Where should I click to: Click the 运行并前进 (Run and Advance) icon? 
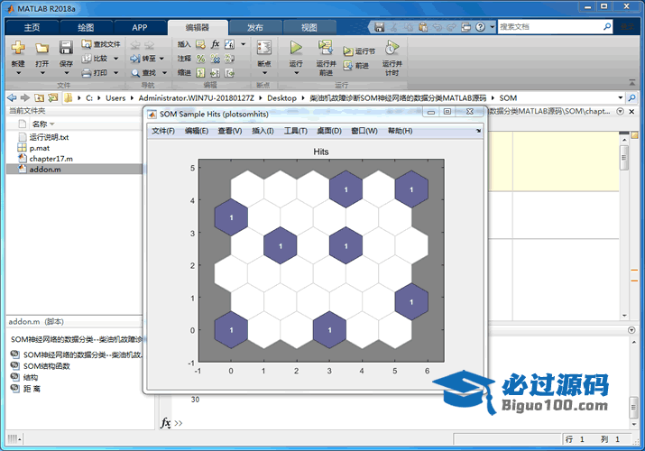[326, 48]
